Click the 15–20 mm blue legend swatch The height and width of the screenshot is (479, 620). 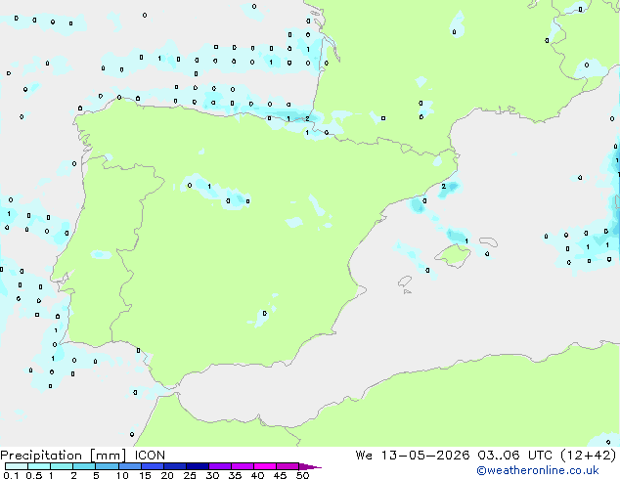click(152, 466)
